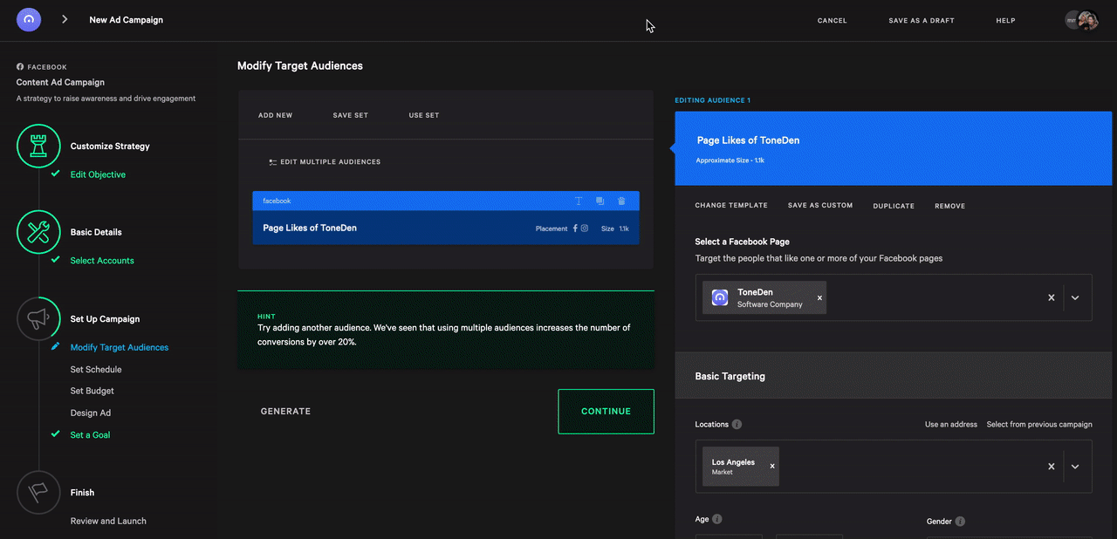Click the Customize Strategy step title
Image resolution: width=1117 pixels, height=539 pixels.
(110, 147)
